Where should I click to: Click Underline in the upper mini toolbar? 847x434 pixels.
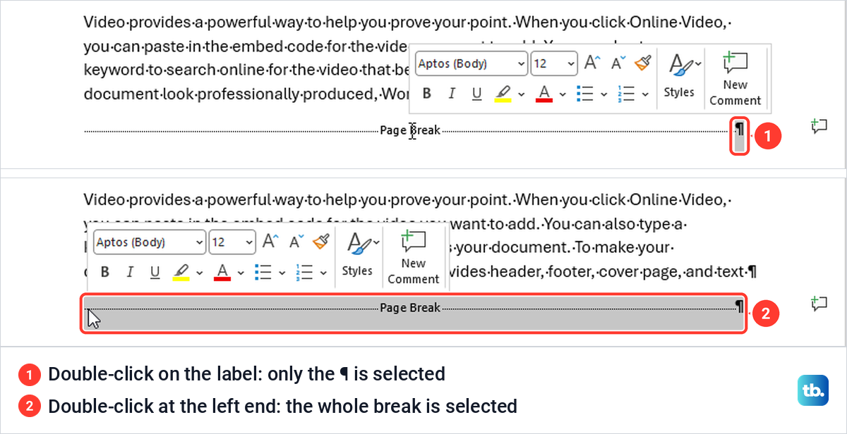coord(476,94)
